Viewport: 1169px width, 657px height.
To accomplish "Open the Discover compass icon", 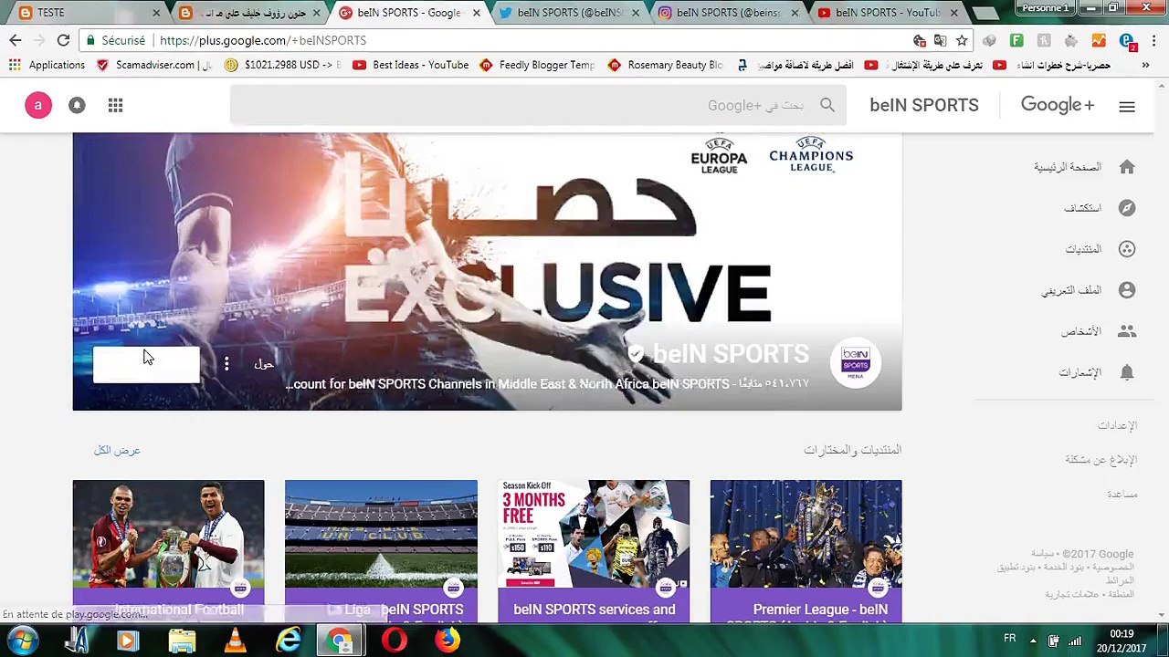I will point(1127,208).
